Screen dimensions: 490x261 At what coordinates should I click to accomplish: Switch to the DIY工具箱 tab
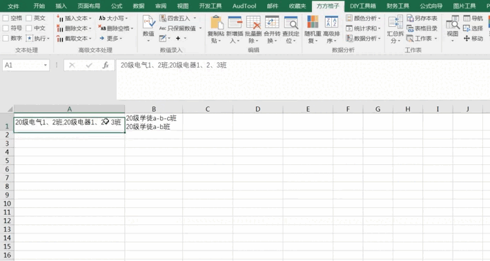point(362,6)
